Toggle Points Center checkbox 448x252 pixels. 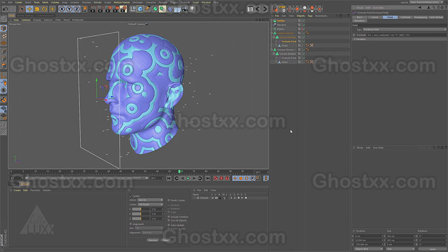pos(169,200)
